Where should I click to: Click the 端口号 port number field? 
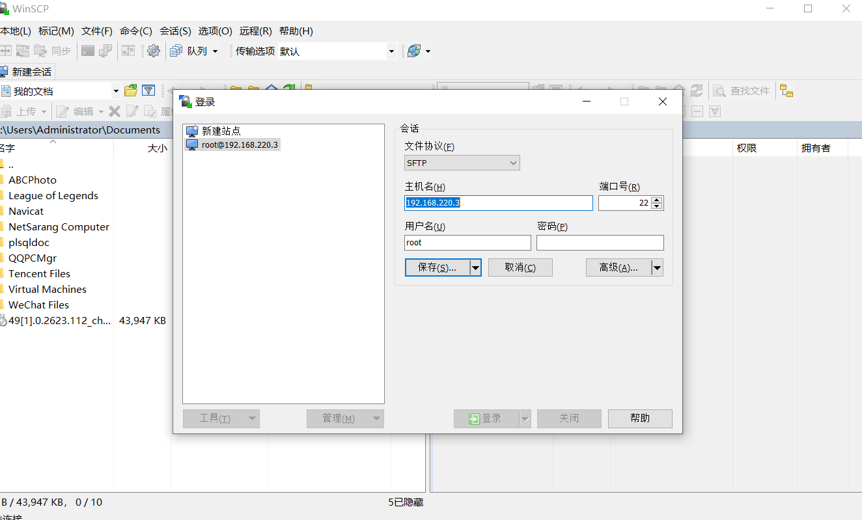point(624,203)
